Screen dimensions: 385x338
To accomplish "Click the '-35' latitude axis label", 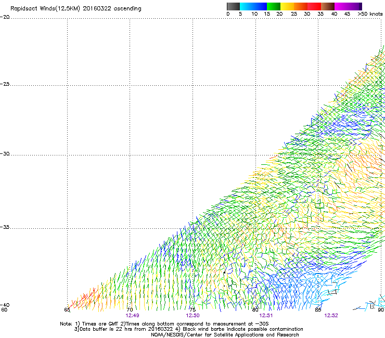I will pos(5,227).
